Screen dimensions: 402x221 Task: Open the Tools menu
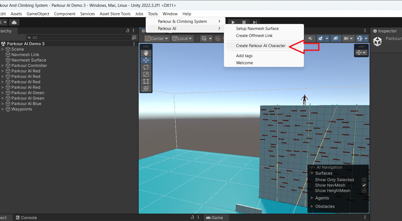(x=153, y=14)
